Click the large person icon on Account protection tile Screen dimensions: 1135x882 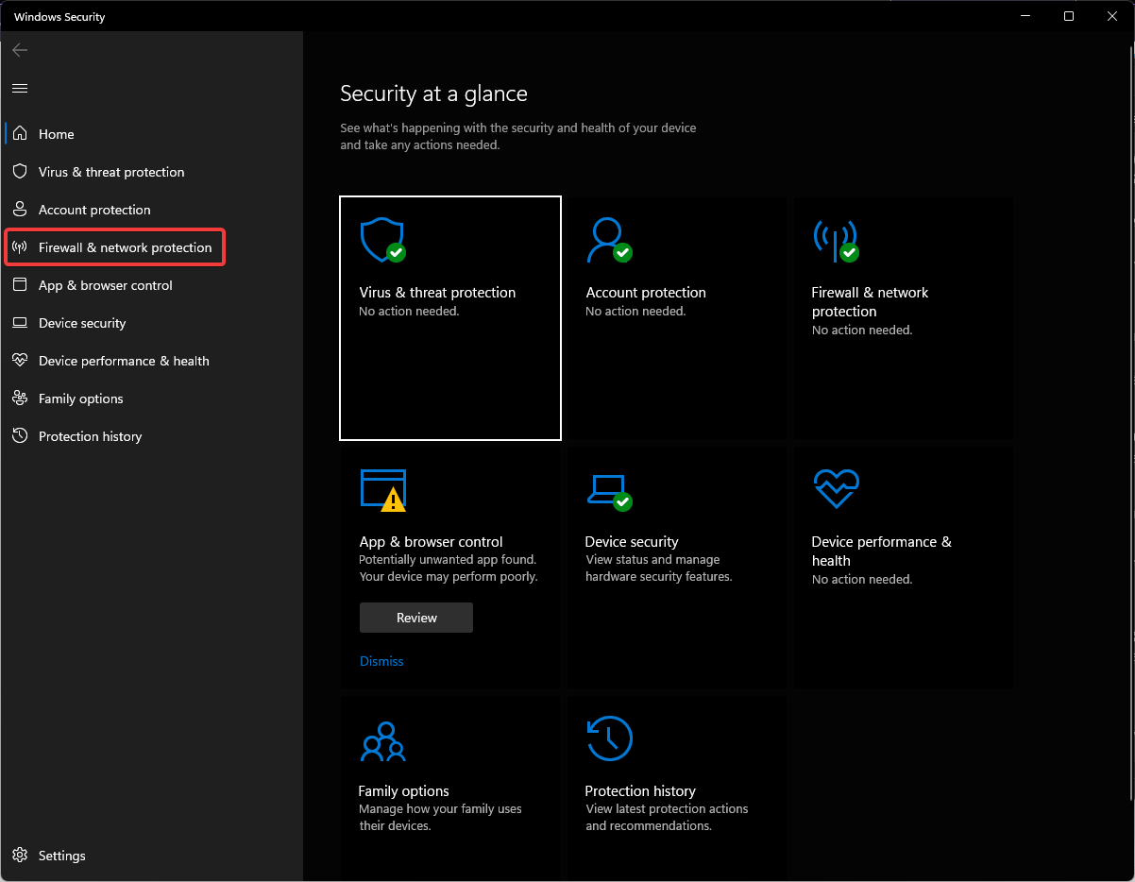pyautogui.click(x=608, y=240)
